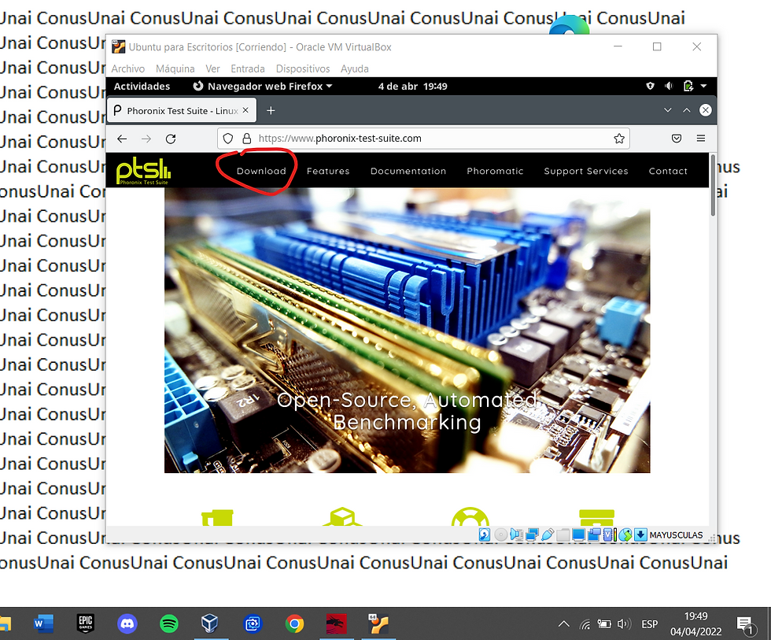Click the address bar URL field
Viewport: 771px width, 640px height.
point(423,139)
